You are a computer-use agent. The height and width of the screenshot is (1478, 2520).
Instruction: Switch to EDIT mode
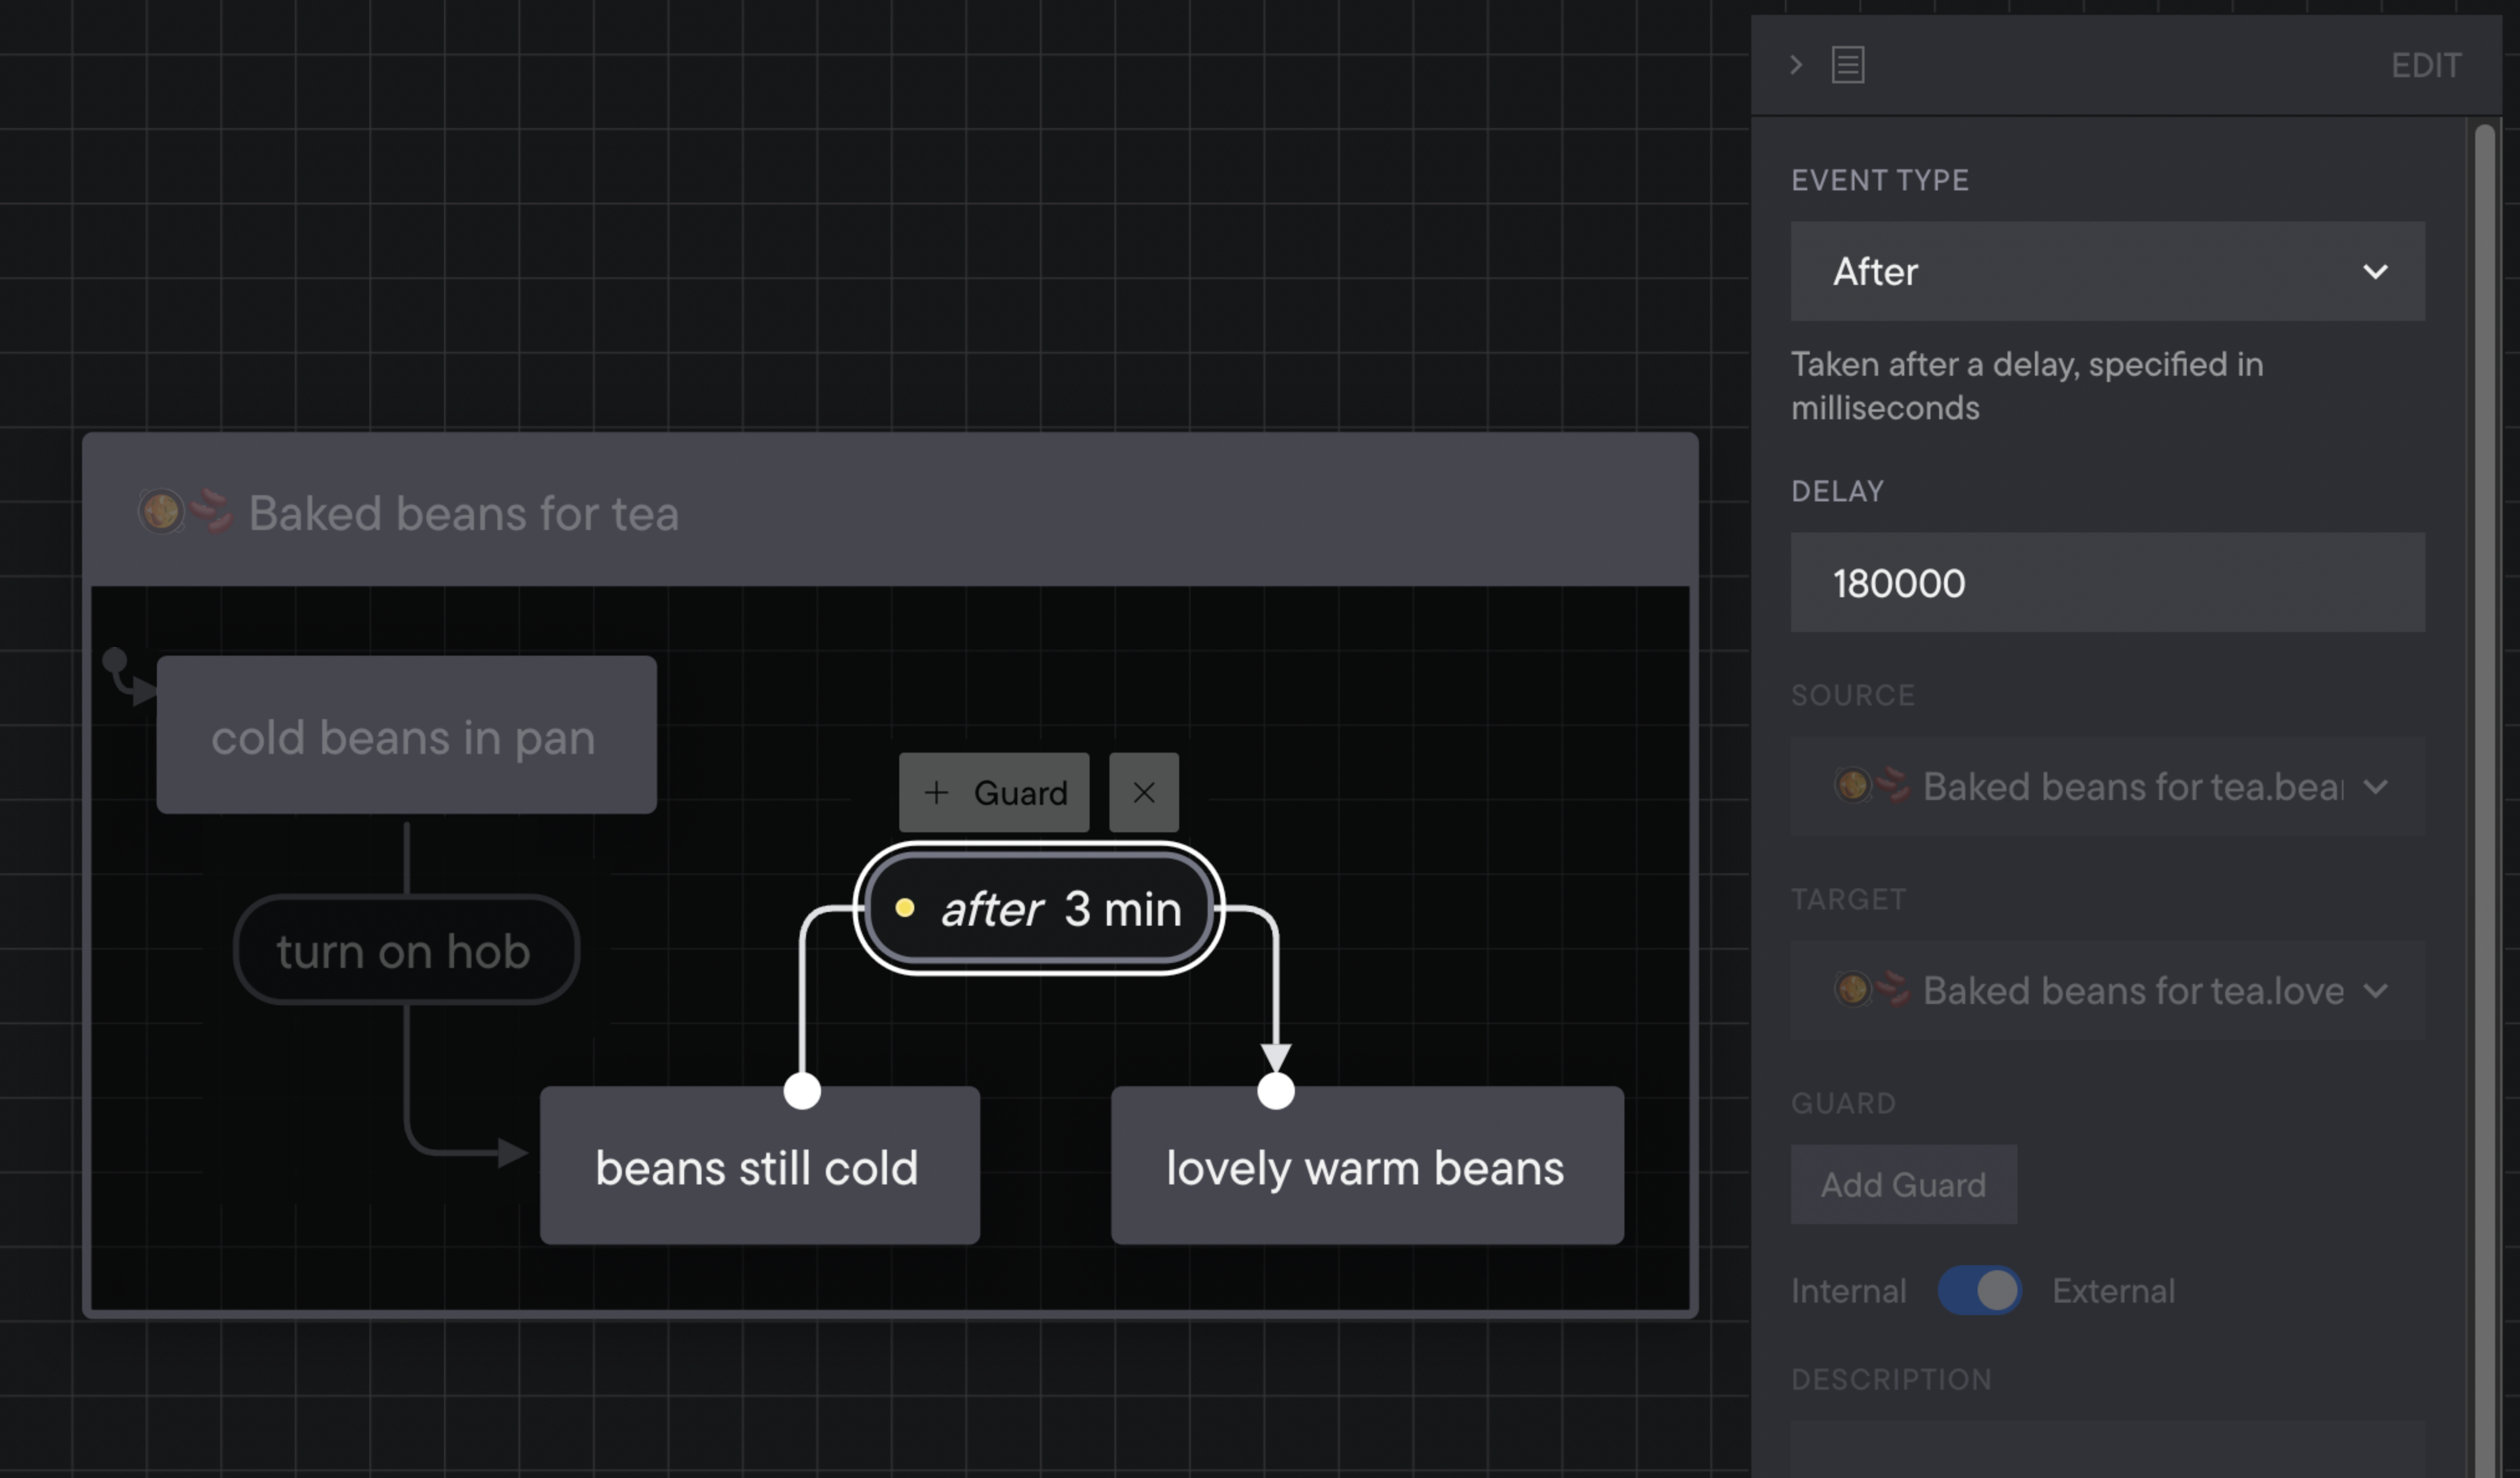click(2426, 64)
